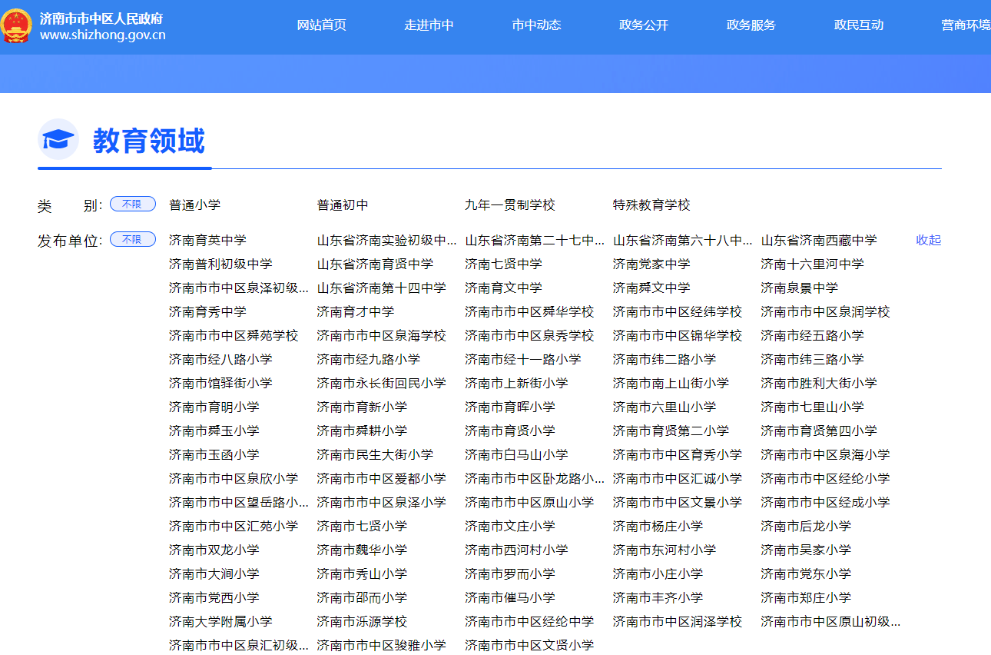Select 济南市纬二路小学
The image size is (991, 655).
coord(665,359)
